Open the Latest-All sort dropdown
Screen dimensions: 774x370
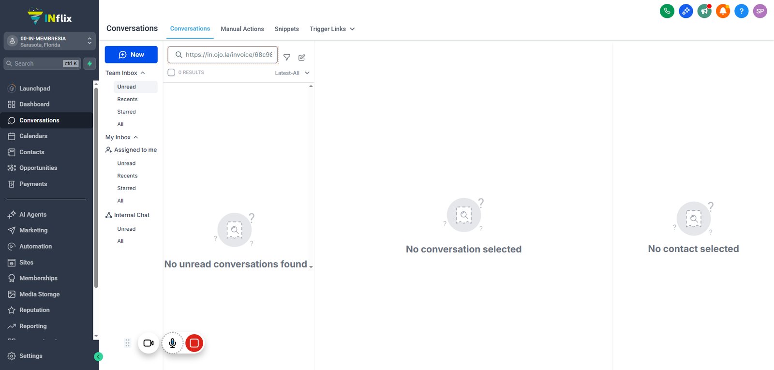[292, 73]
